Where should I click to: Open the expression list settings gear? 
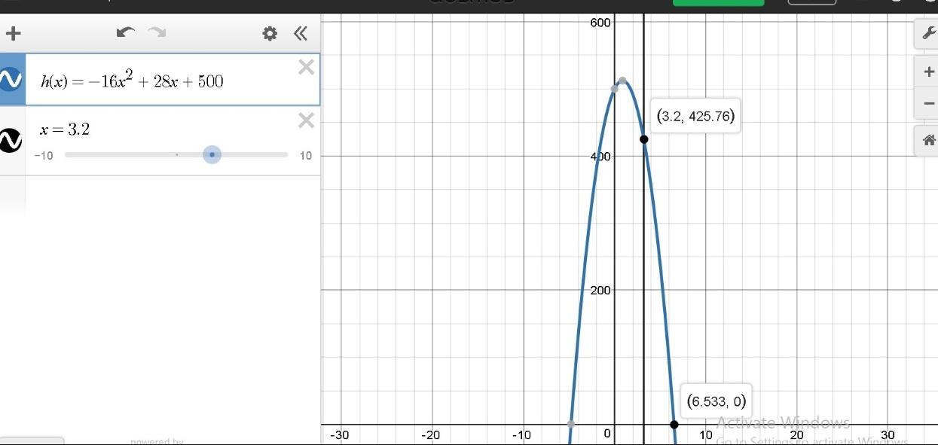pos(270,33)
